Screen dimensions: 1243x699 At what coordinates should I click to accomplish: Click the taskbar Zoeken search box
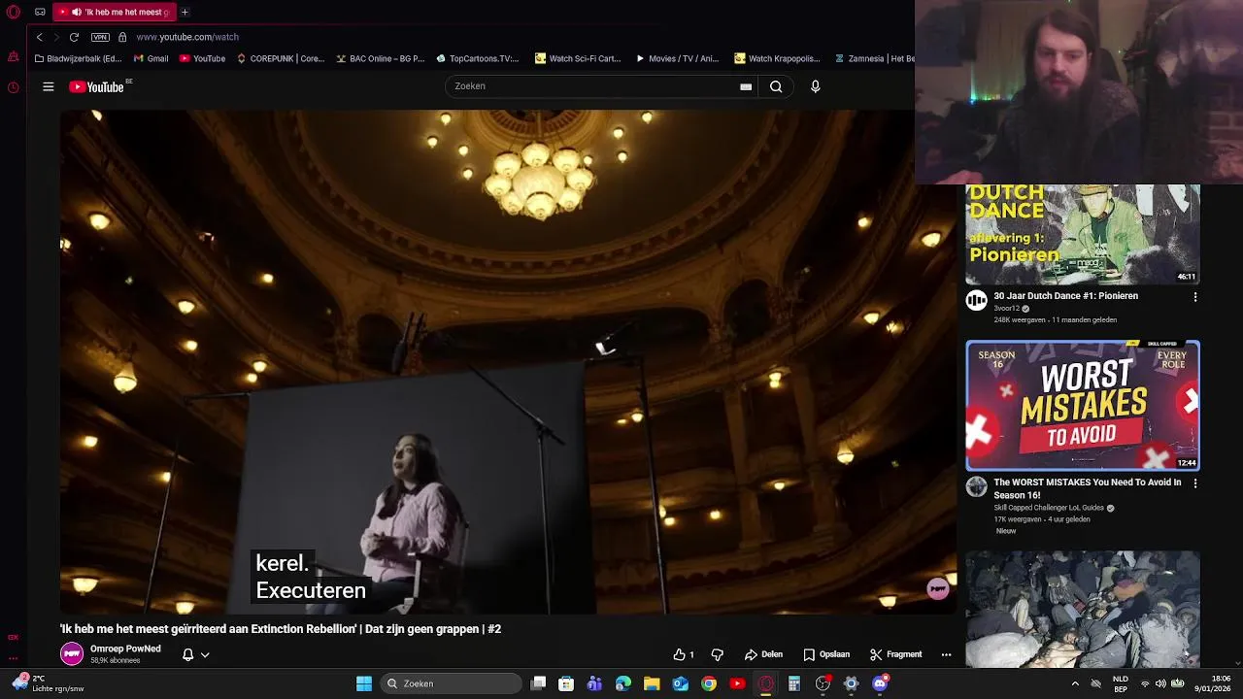pos(452,683)
